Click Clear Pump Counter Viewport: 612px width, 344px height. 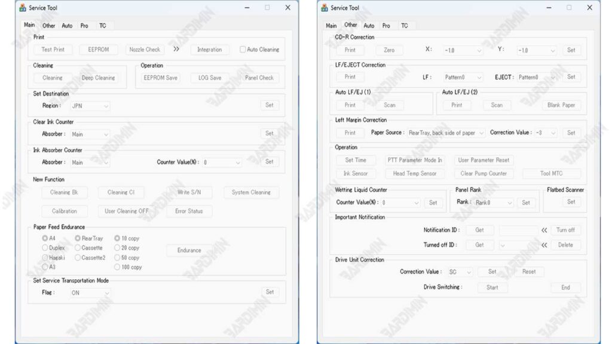484,174
